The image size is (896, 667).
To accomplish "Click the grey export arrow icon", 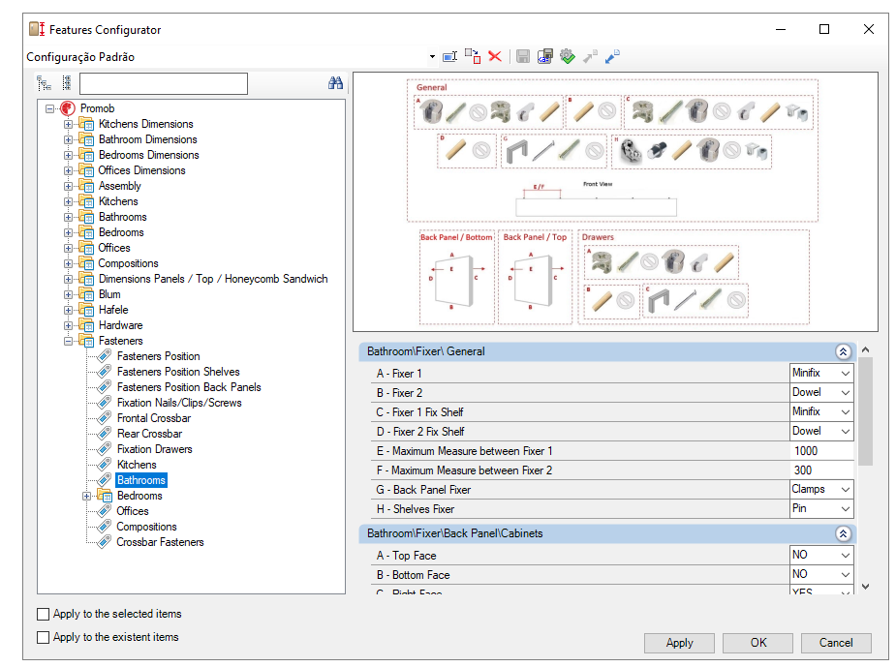I will coord(590,56).
